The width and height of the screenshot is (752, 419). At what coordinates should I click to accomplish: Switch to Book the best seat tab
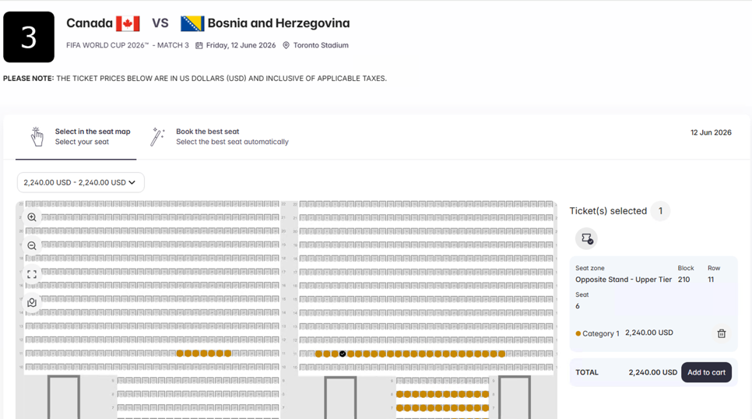click(x=231, y=136)
